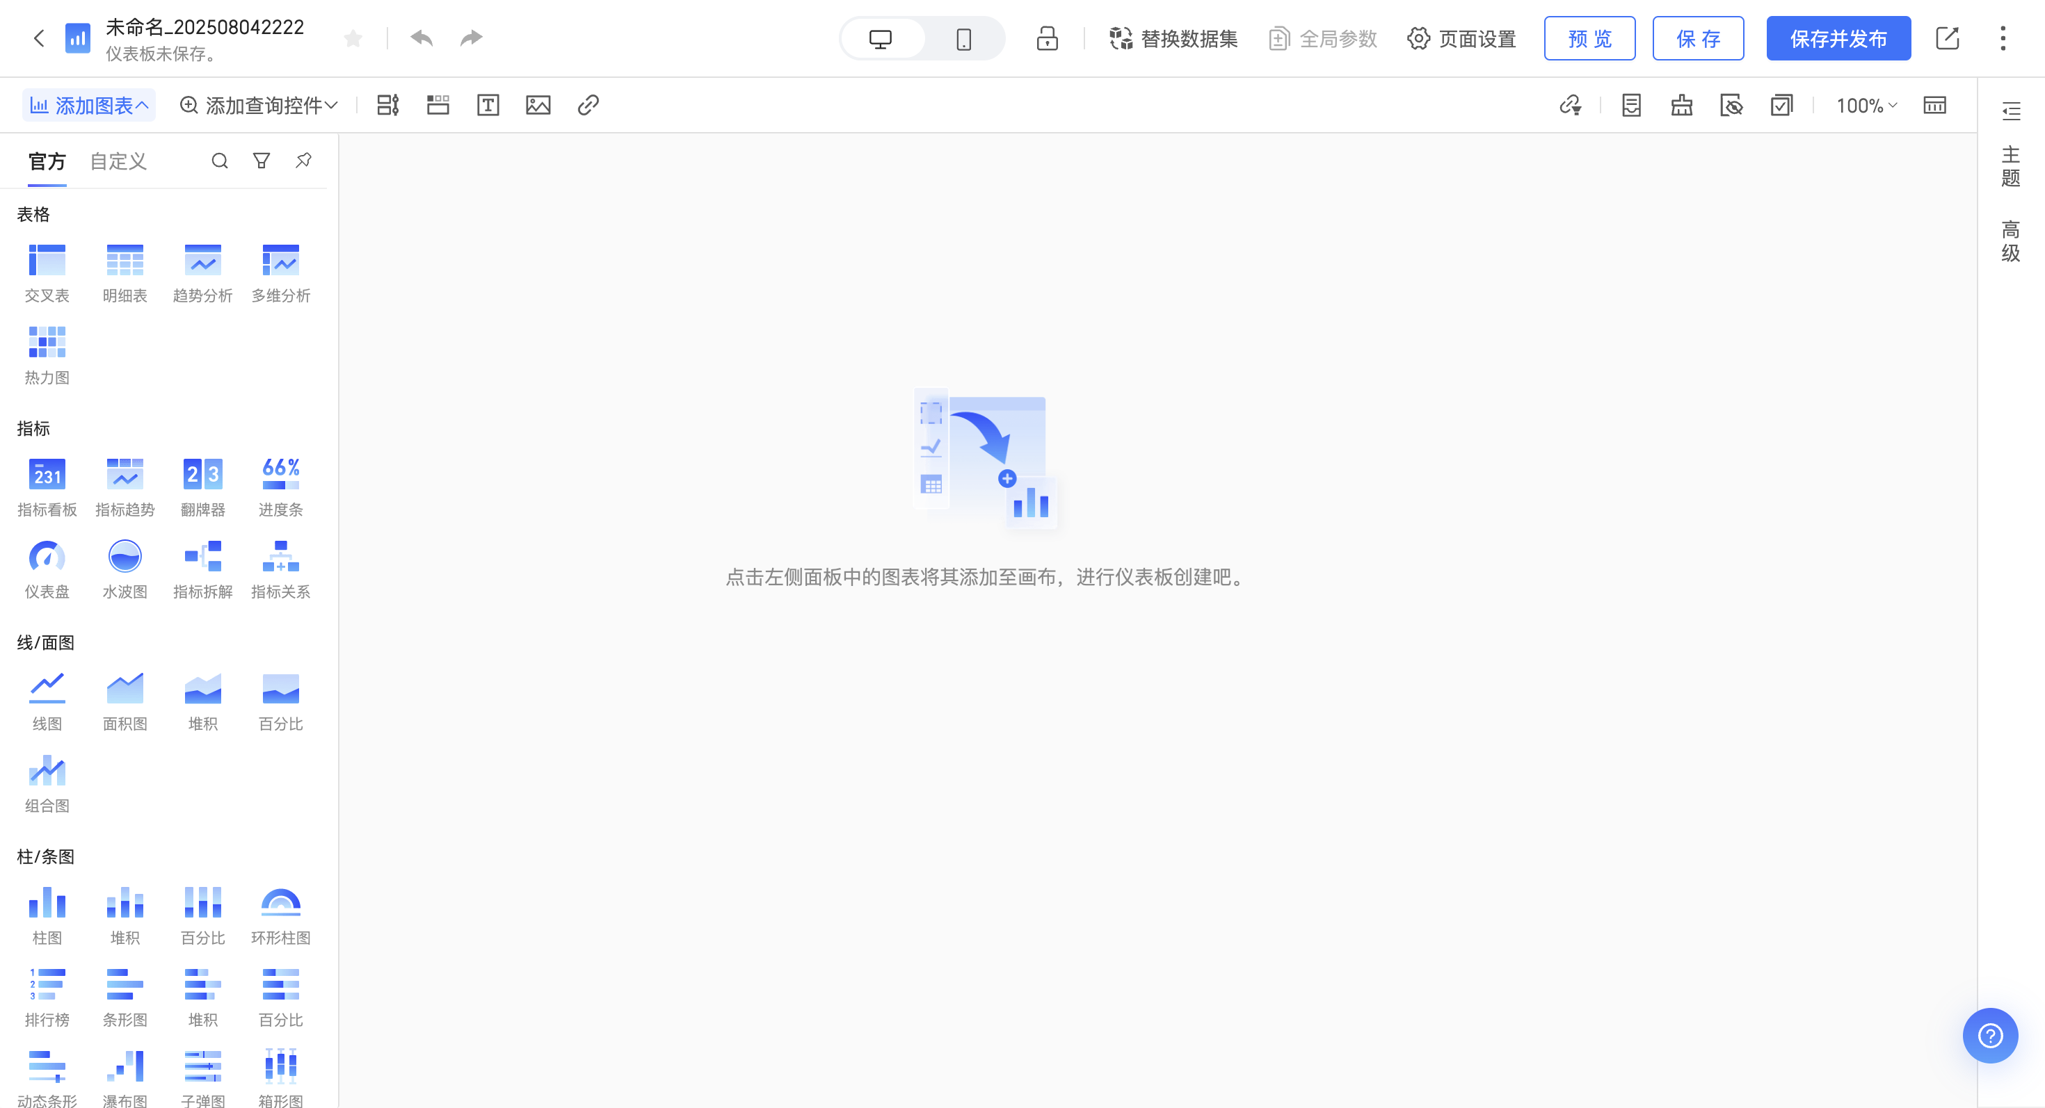The width and height of the screenshot is (2045, 1108).
Task: Switch canvas to mobile preview mode
Action: coord(963,38)
